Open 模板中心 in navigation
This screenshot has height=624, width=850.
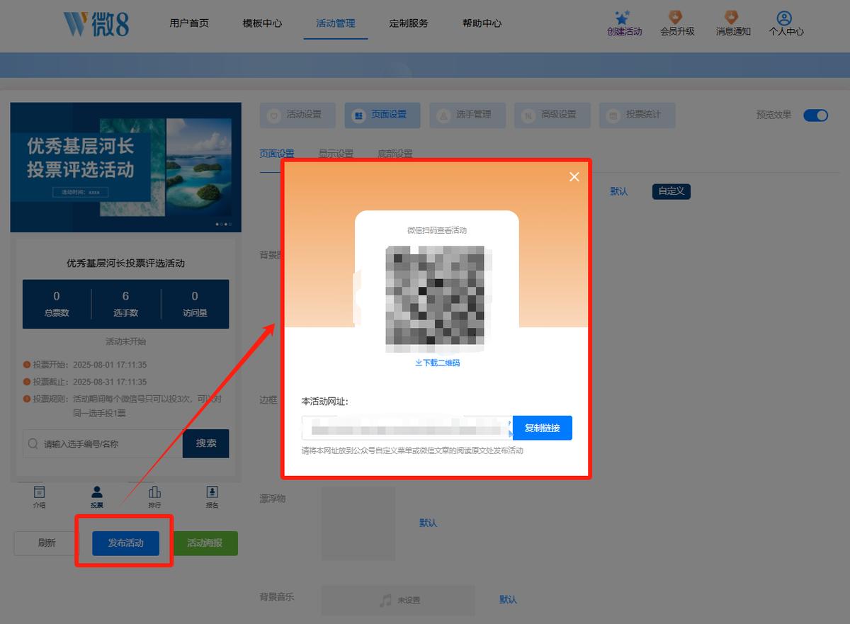[x=262, y=23]
